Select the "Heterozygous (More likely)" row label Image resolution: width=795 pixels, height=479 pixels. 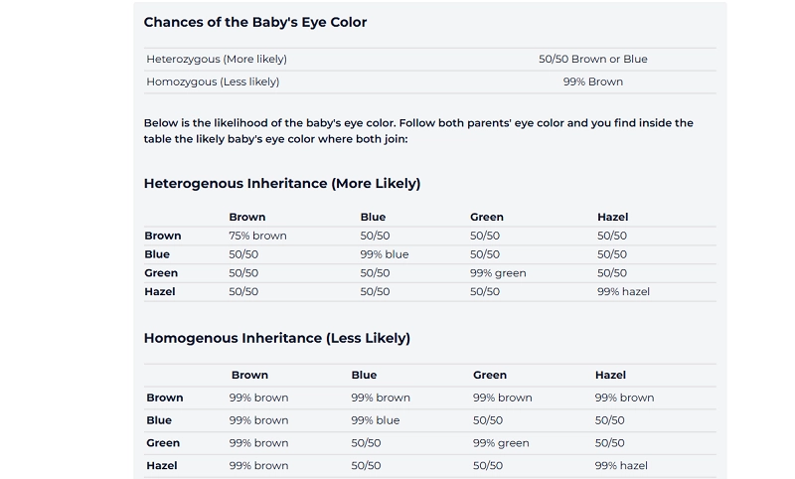(217, 59)
